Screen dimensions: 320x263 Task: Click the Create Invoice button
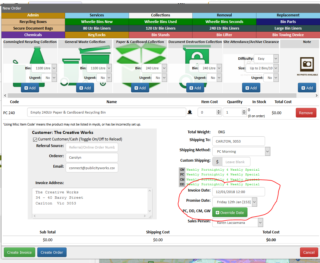[19, 252]
